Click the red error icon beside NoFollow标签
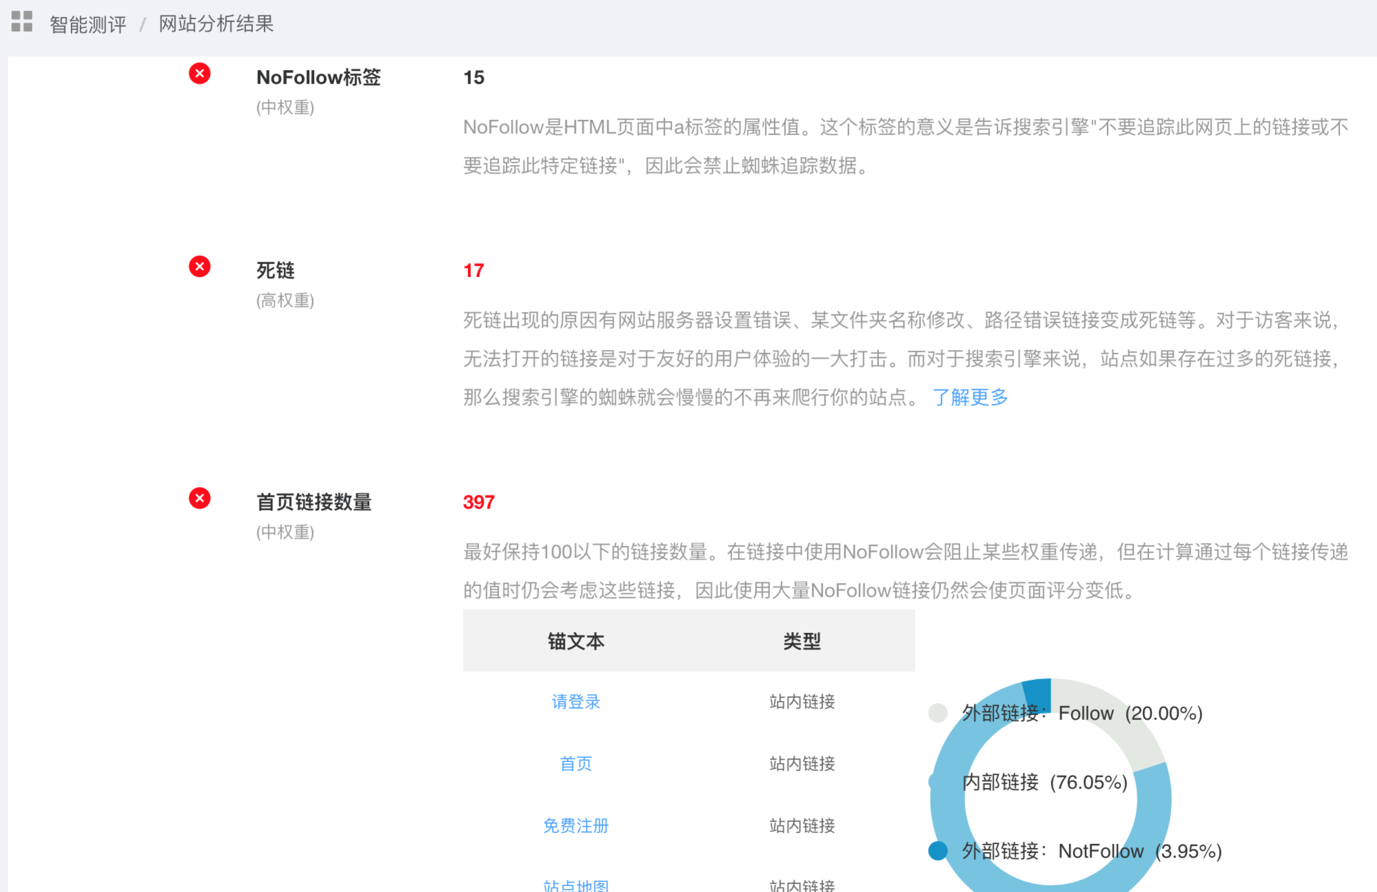 tap(200, 73)
